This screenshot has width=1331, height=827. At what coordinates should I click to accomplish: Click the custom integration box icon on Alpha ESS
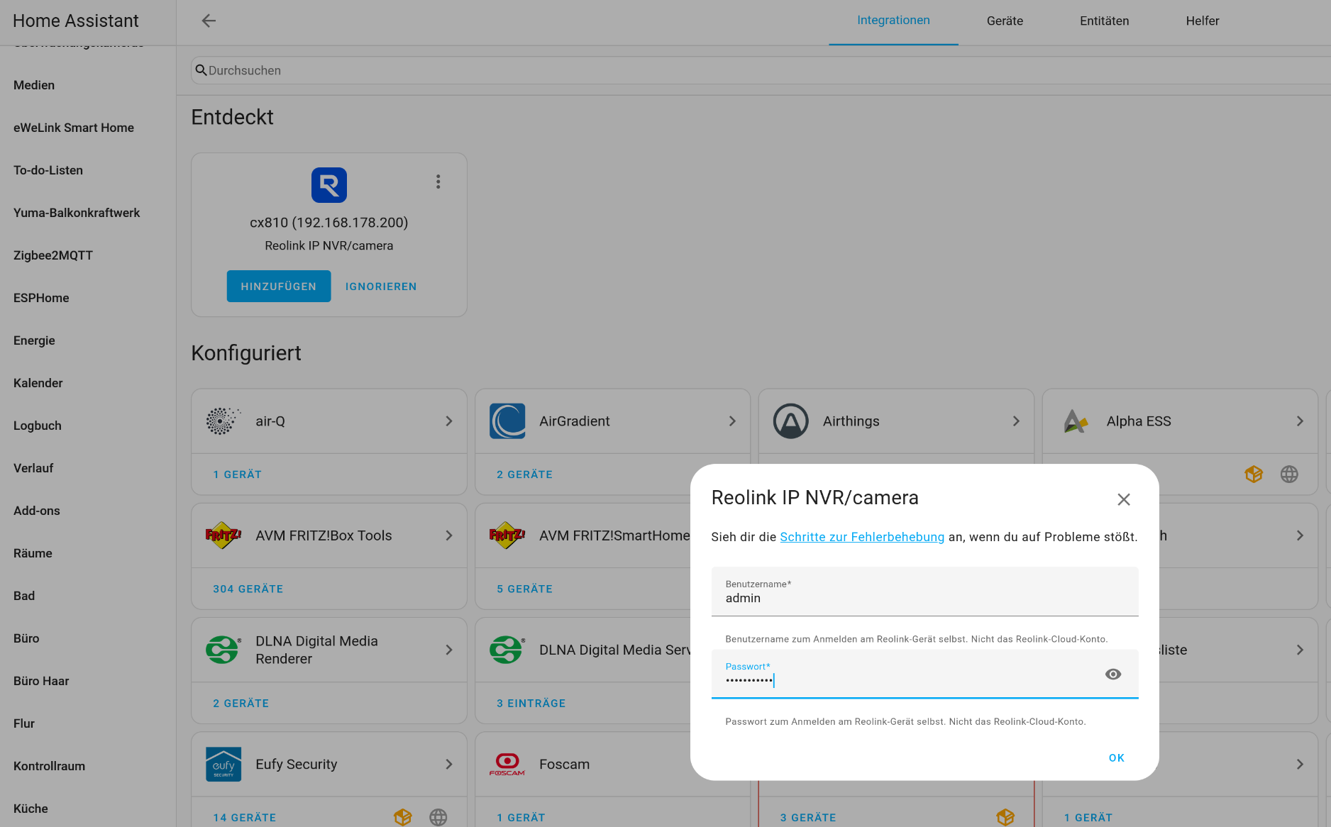[x=1254, y=474]
